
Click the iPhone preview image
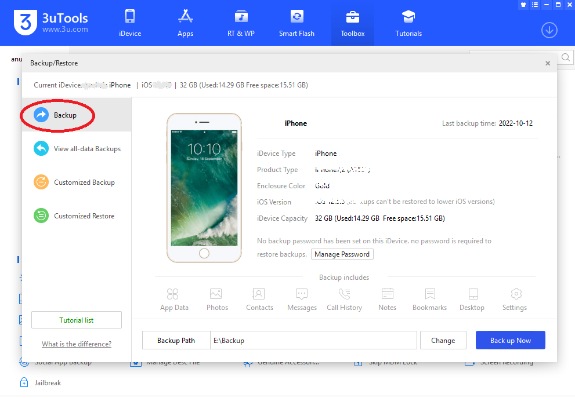click(x=204, y=188)
